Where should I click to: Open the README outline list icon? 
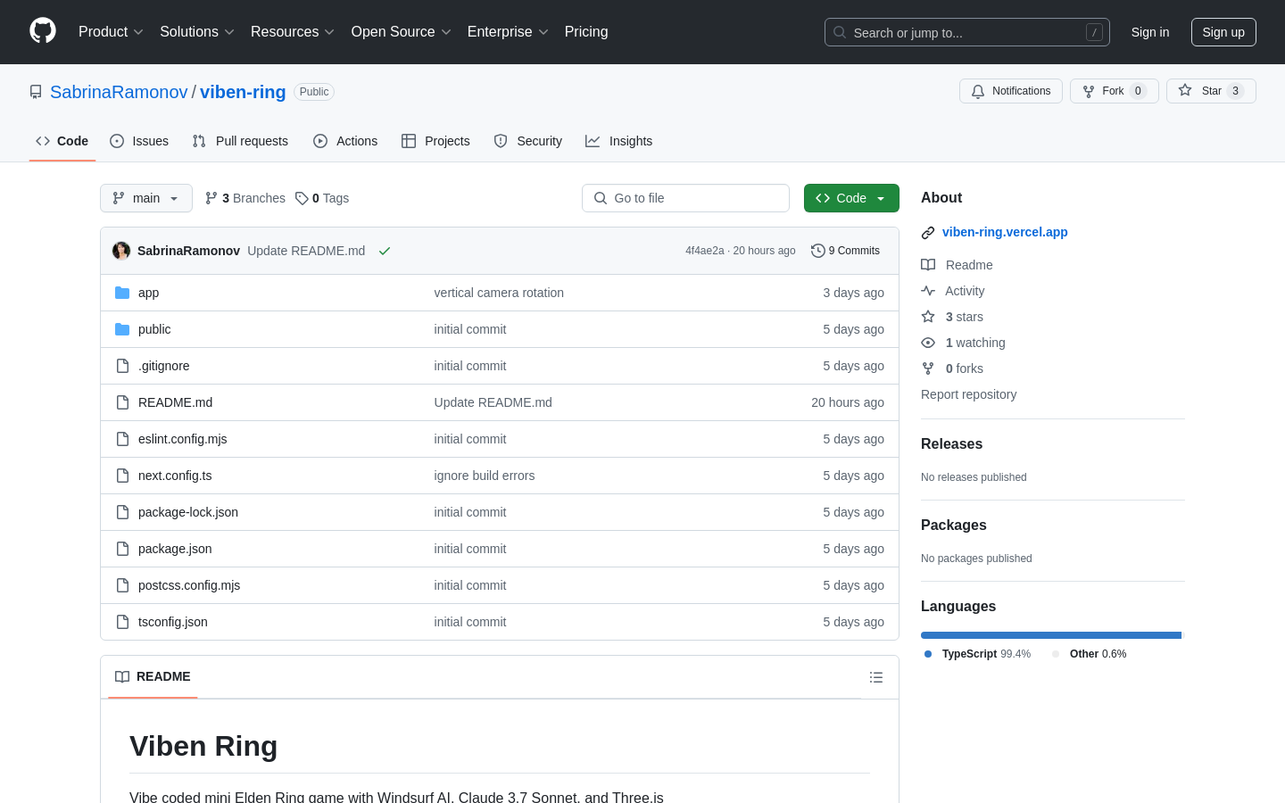pos(876,677)
